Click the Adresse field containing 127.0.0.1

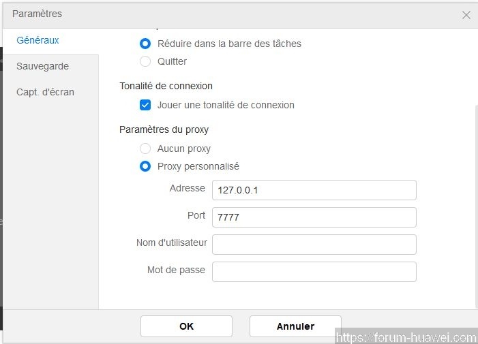tap(314, 190)
